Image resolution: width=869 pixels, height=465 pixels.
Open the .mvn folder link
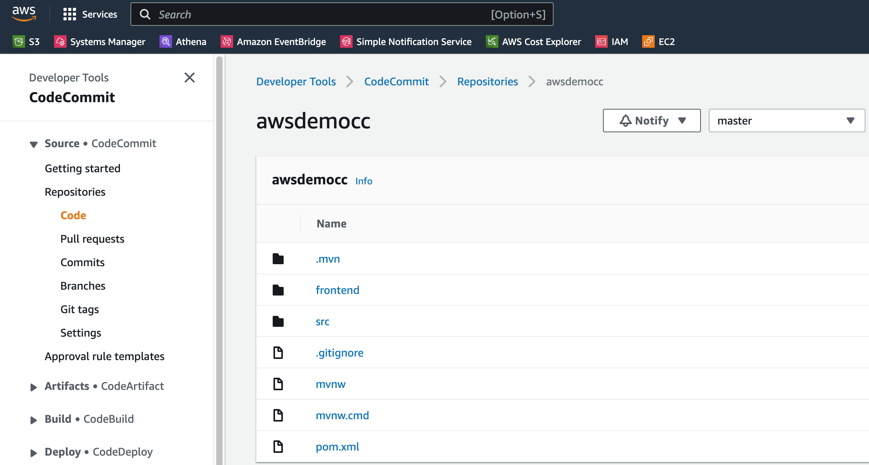(x=328, y=259)
